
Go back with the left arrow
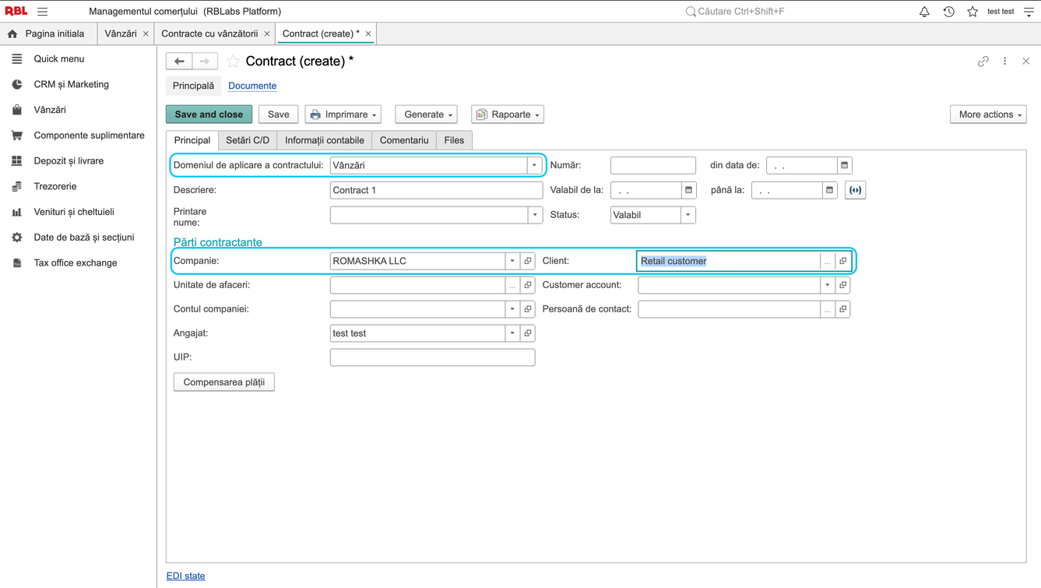point(179,62)
